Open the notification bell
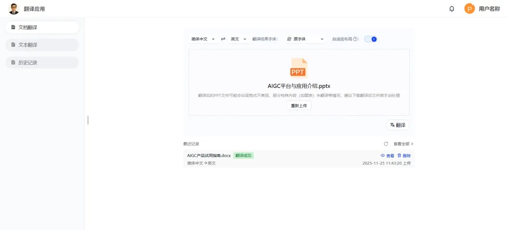Image resolution: width=508 pixels, height=230 pixels. click(452, 9)
